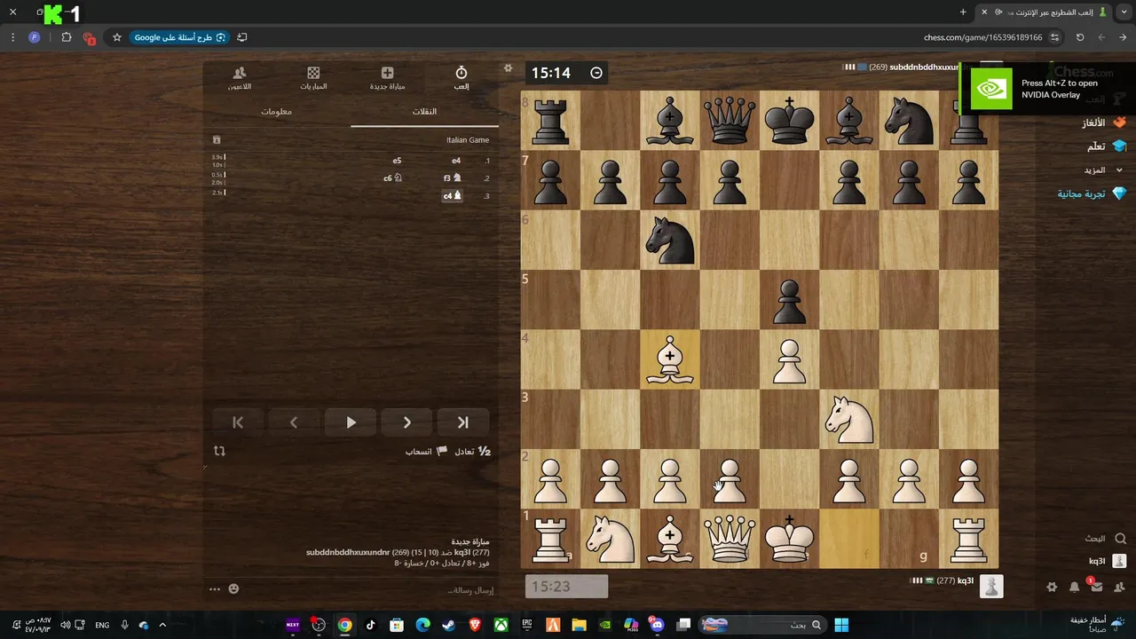1136x639 pixels.
Task: Jump to move e5 in move list
Action: coord(397,161)
